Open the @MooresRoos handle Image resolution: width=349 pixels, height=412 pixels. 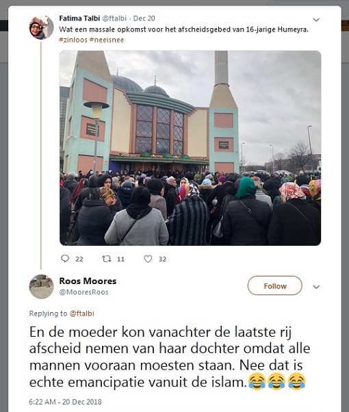(x=84, y=292)
